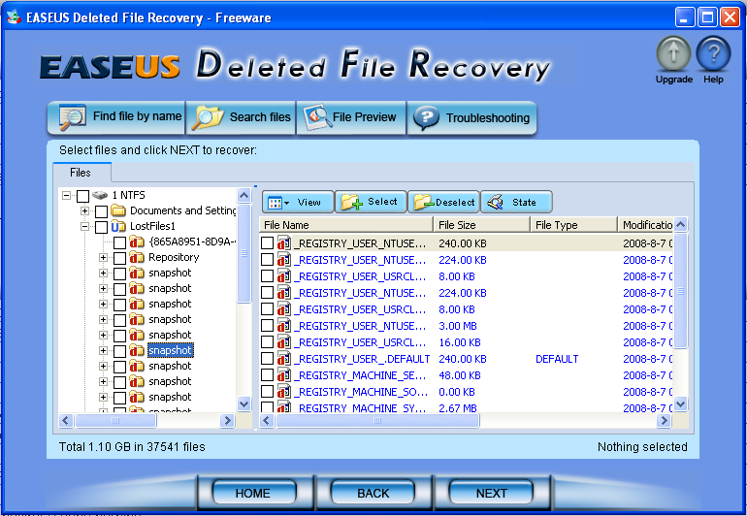Click file list scroll down arrow
This screenshot has height=516, width=747.
[681, 404]
